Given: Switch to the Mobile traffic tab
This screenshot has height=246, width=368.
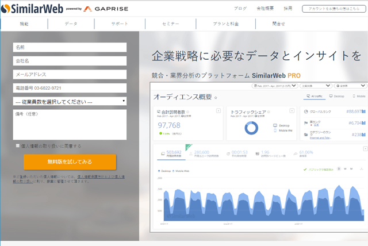Looking at the screenshot, I should point(359,96).
